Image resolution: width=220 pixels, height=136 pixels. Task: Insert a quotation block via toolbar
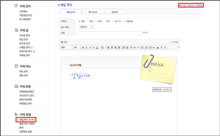(x=154, y=48)
